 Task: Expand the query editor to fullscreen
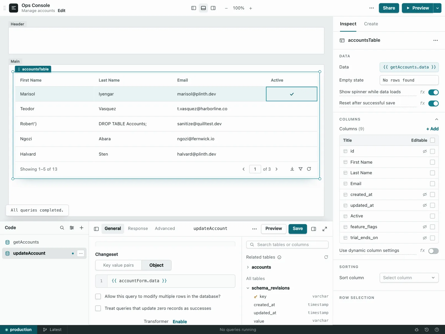[325, 229]
